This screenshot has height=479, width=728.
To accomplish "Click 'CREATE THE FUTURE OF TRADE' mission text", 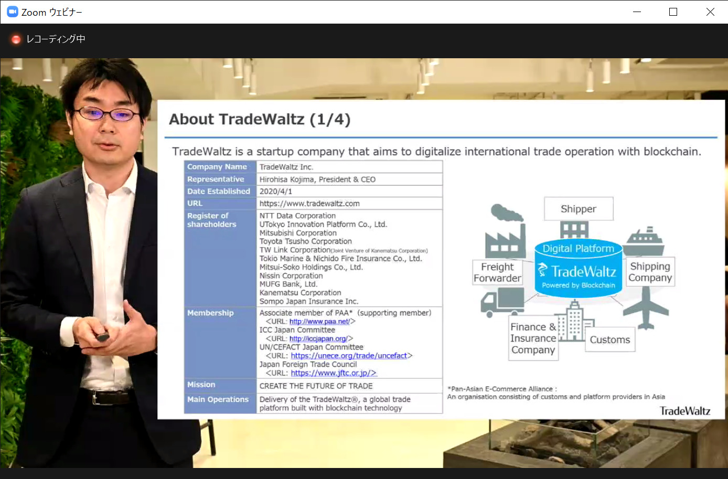I will point(316,386).
